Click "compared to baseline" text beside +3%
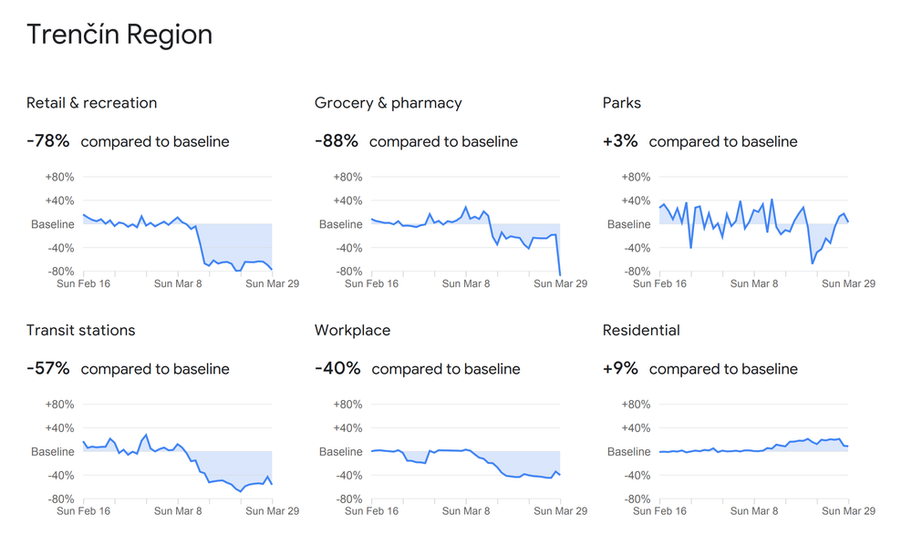The width and height of the screenshot is (912, 545). (x=723, y=141)
